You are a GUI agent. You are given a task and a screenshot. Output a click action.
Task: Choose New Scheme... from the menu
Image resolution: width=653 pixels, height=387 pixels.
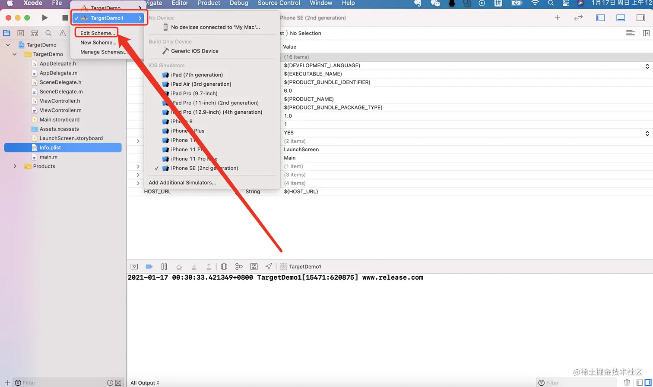tap(98, 43)
